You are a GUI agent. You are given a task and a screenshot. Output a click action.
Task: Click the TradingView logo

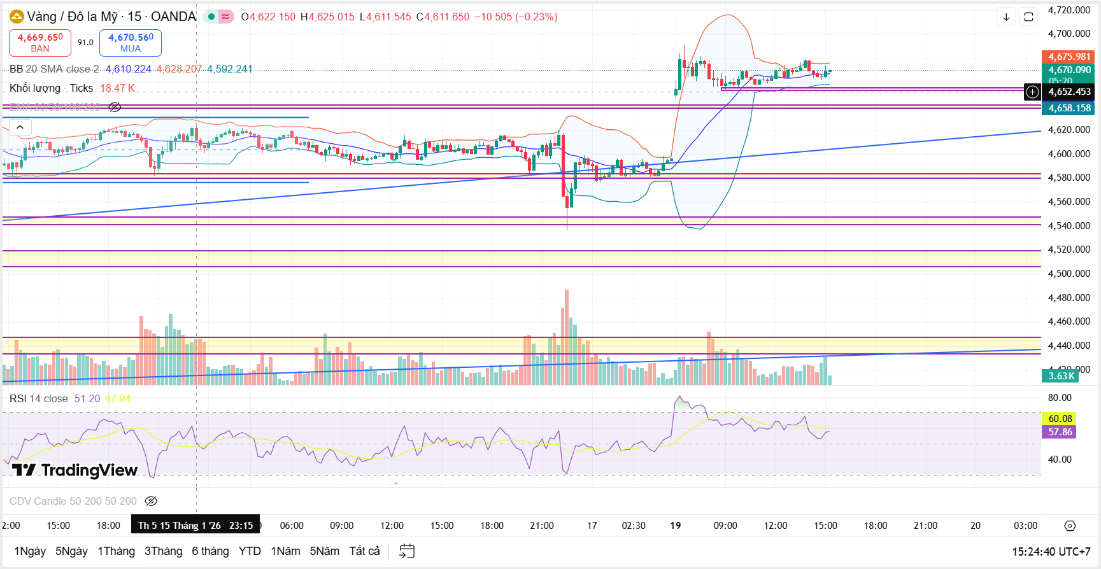pyautogui.click(x=75, y=470)
